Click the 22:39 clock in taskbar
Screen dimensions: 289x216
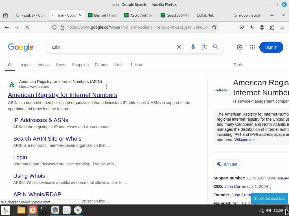click(278, 210)
